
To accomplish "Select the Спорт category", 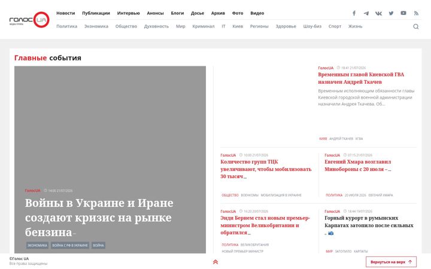I will coord(335,26).
